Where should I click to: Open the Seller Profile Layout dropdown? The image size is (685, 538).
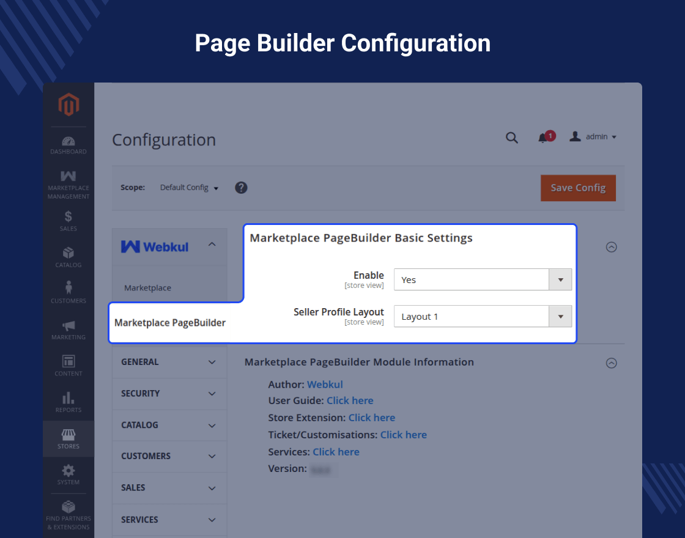tap(483, 316)
